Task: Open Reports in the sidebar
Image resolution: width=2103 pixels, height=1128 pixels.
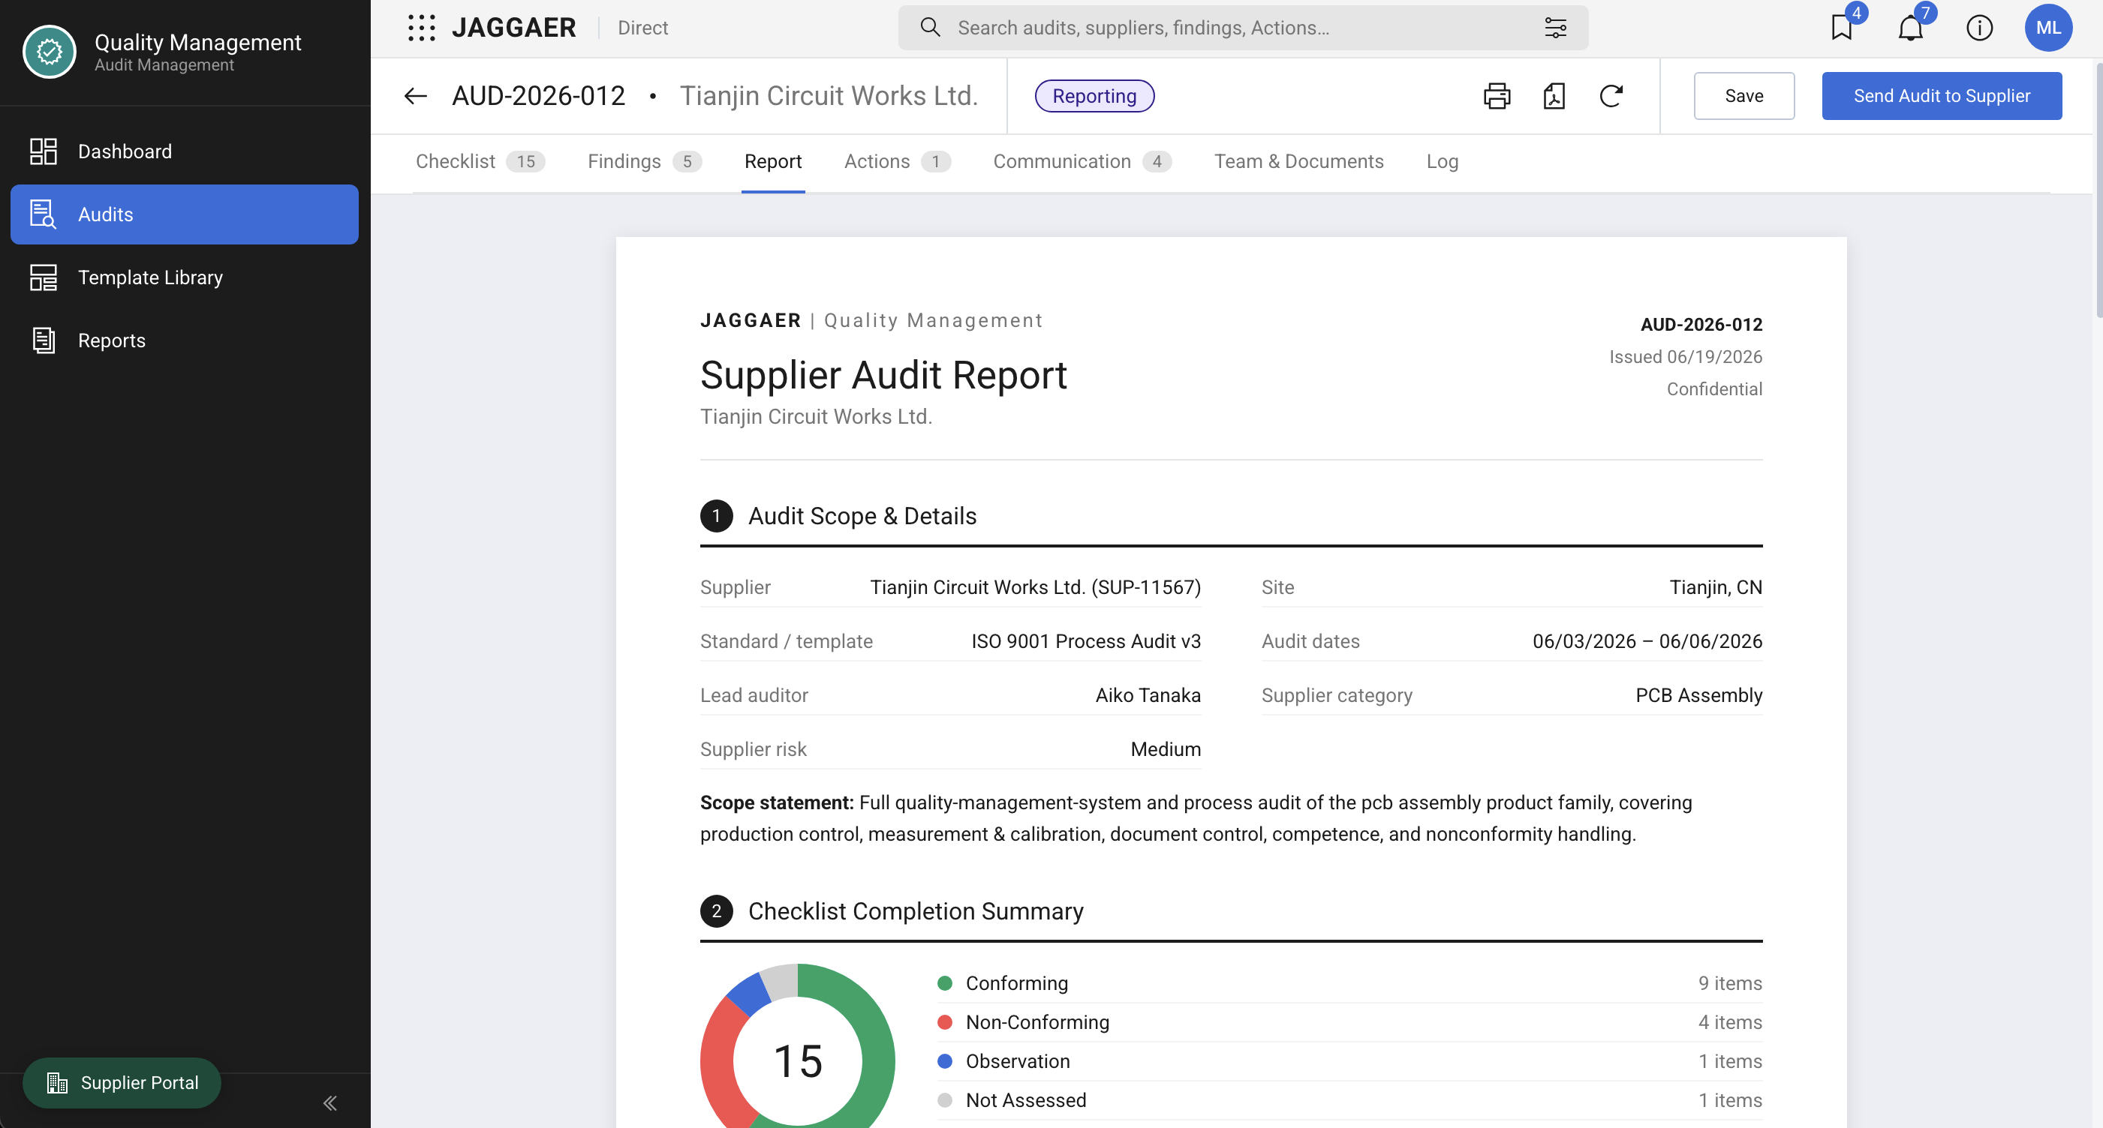Action: coord(185,340)
